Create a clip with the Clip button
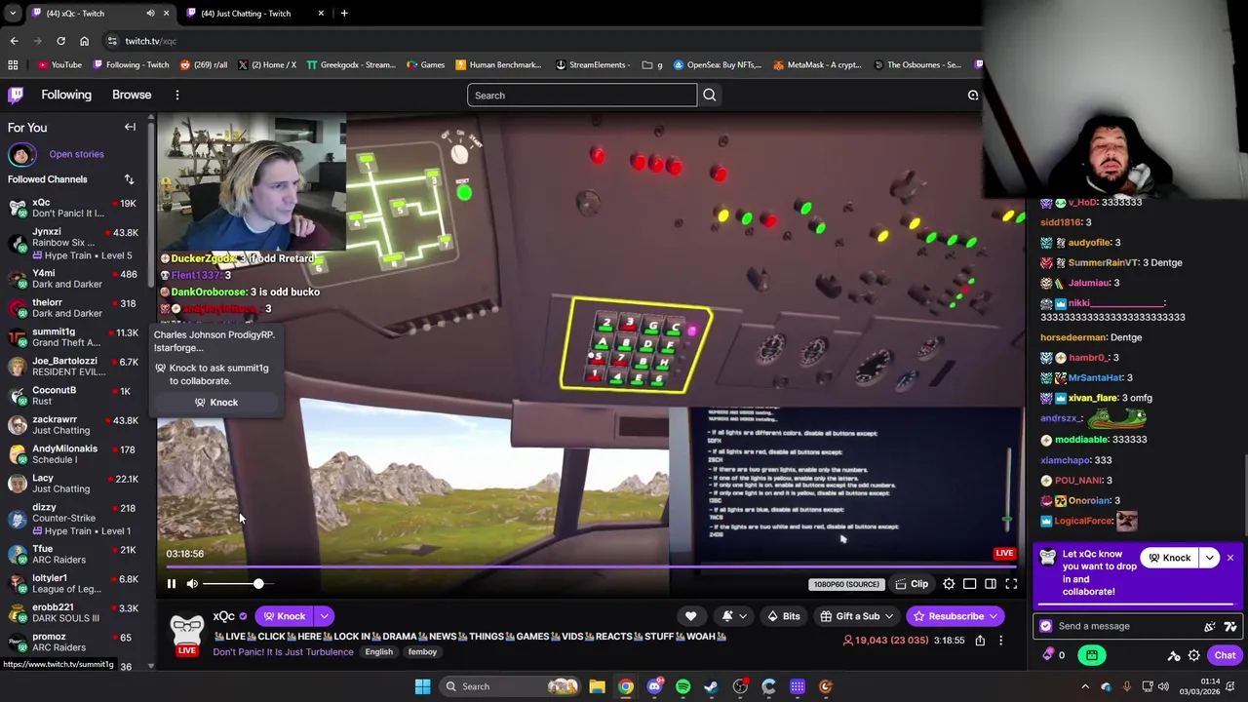 tap(912, 584)
